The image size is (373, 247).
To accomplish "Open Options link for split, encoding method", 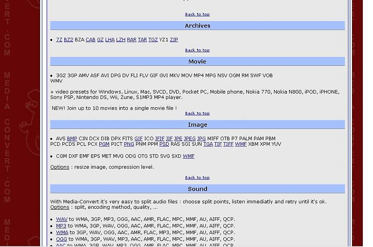I will 60,207.
